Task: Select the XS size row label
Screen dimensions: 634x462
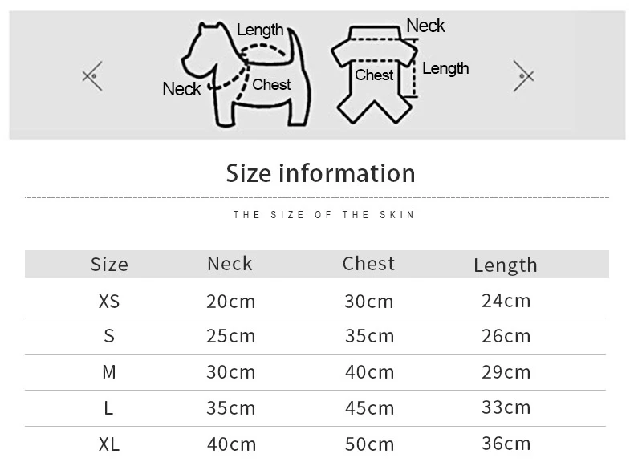Action: [109, 302]
